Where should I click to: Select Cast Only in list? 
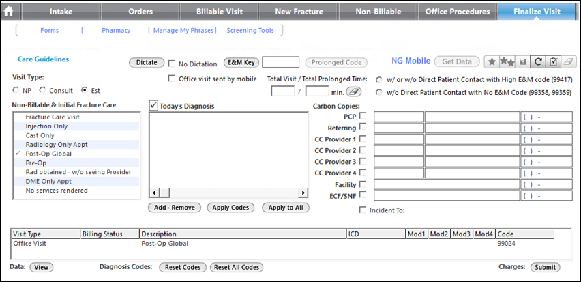[76, 135]
